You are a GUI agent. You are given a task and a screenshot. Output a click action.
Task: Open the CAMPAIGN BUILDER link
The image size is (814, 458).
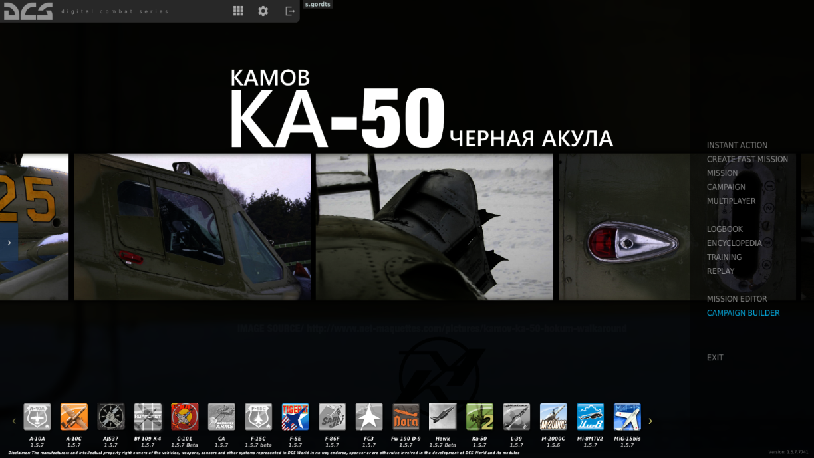(743, 313)
